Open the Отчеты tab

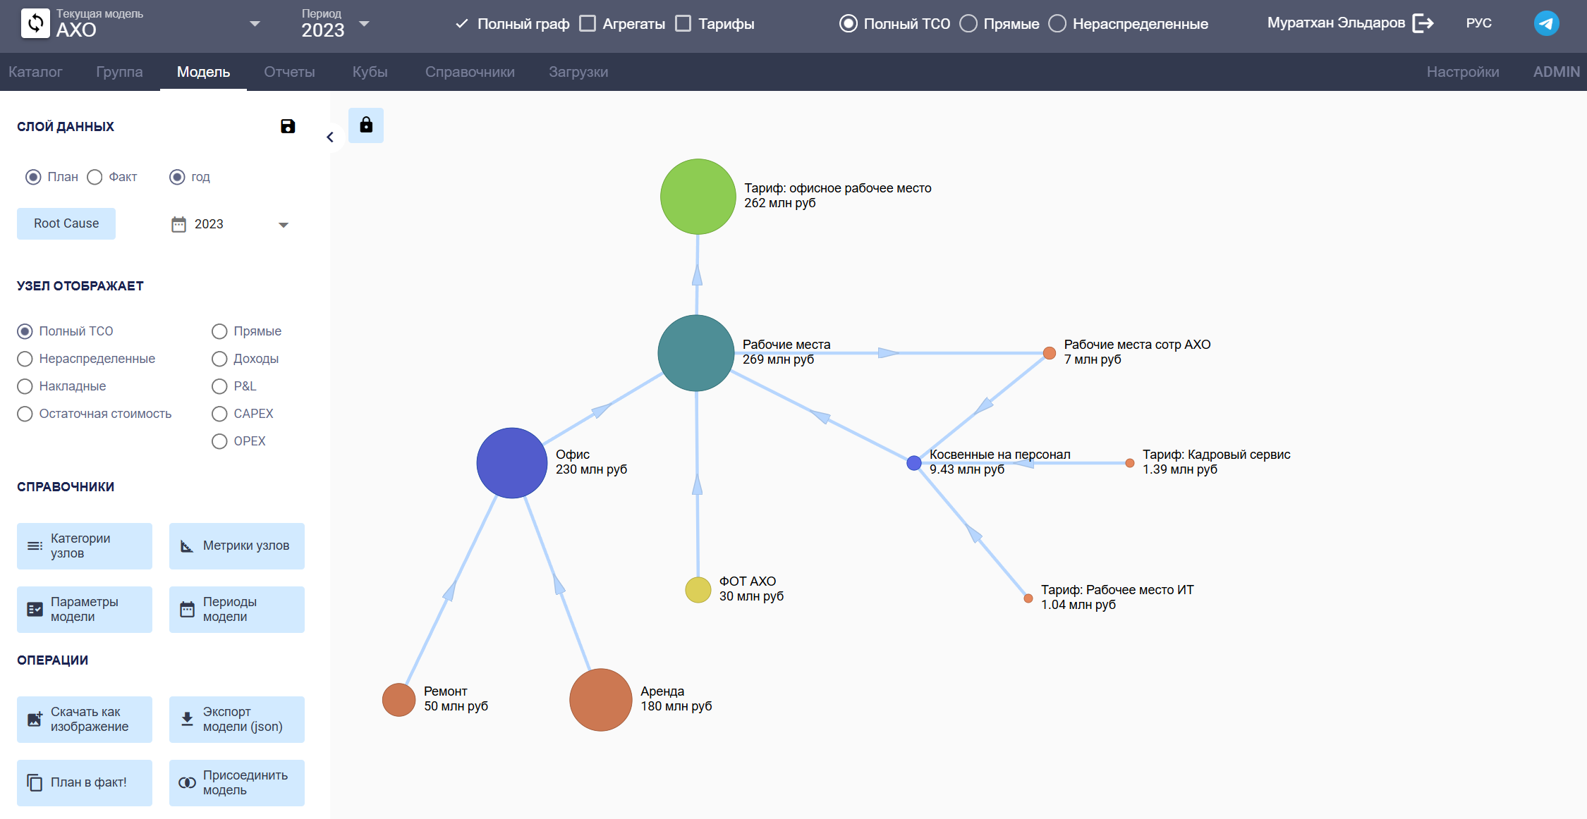(x=289, y=72)
